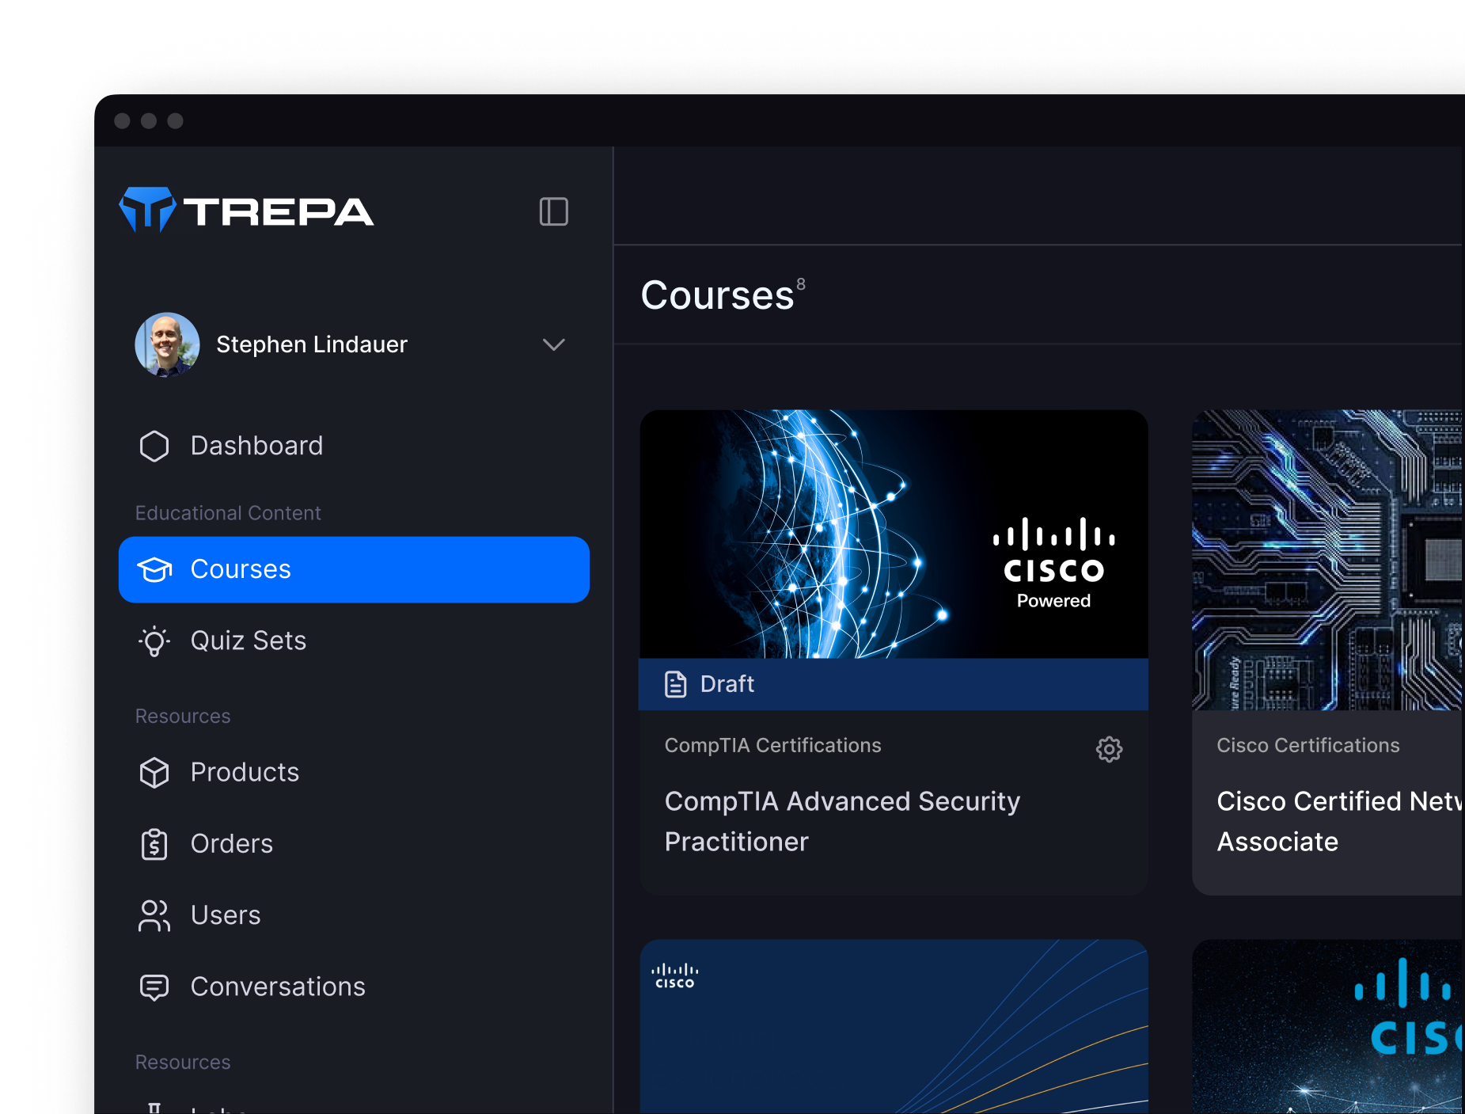Click the Cisco Certifications category label

(x=1307, y=745)
